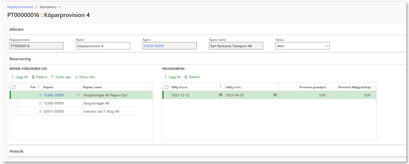The height and width of the screenshot is (164, 409).
Task: Open owner link 02030-00000
Action: [154, 46]
